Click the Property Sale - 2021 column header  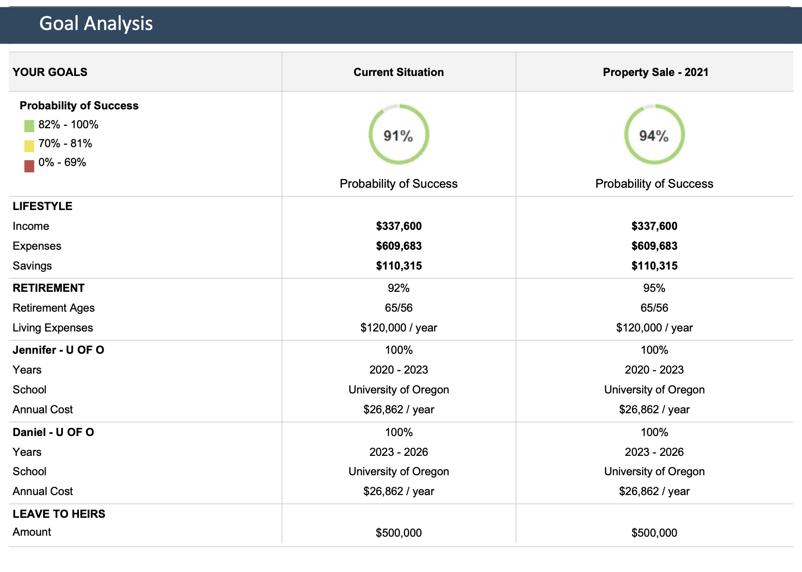(655, 72)
